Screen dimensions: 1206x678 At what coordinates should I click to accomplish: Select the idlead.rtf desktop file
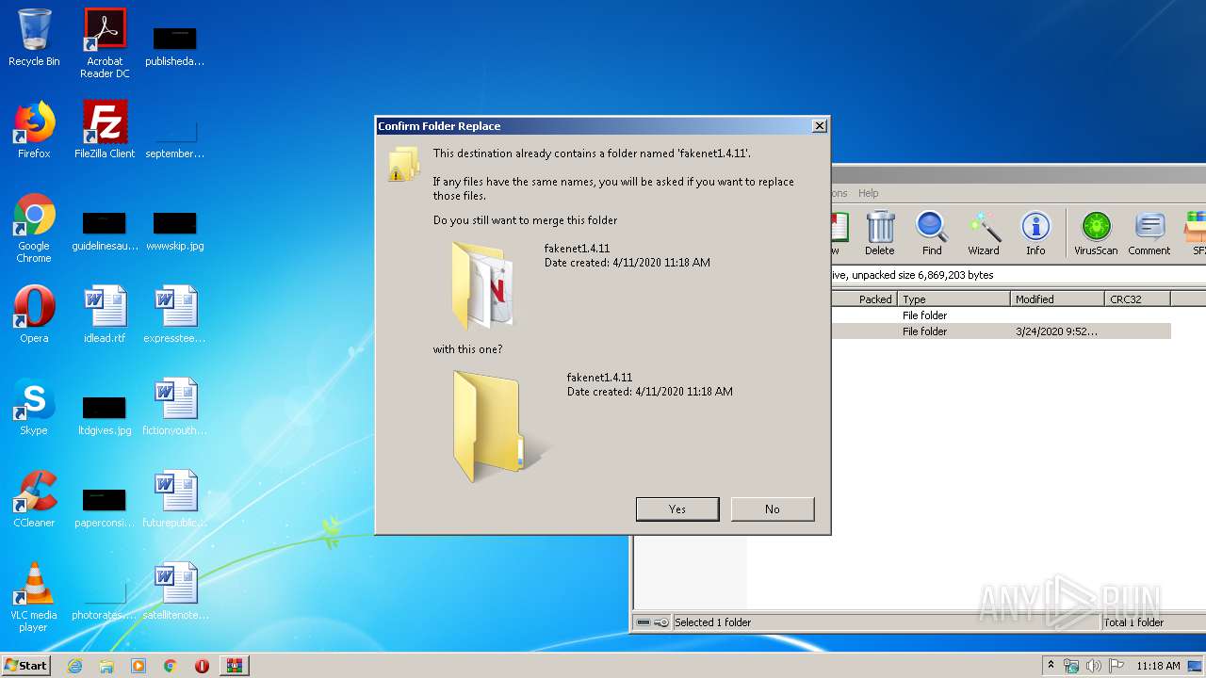(105, 315)
